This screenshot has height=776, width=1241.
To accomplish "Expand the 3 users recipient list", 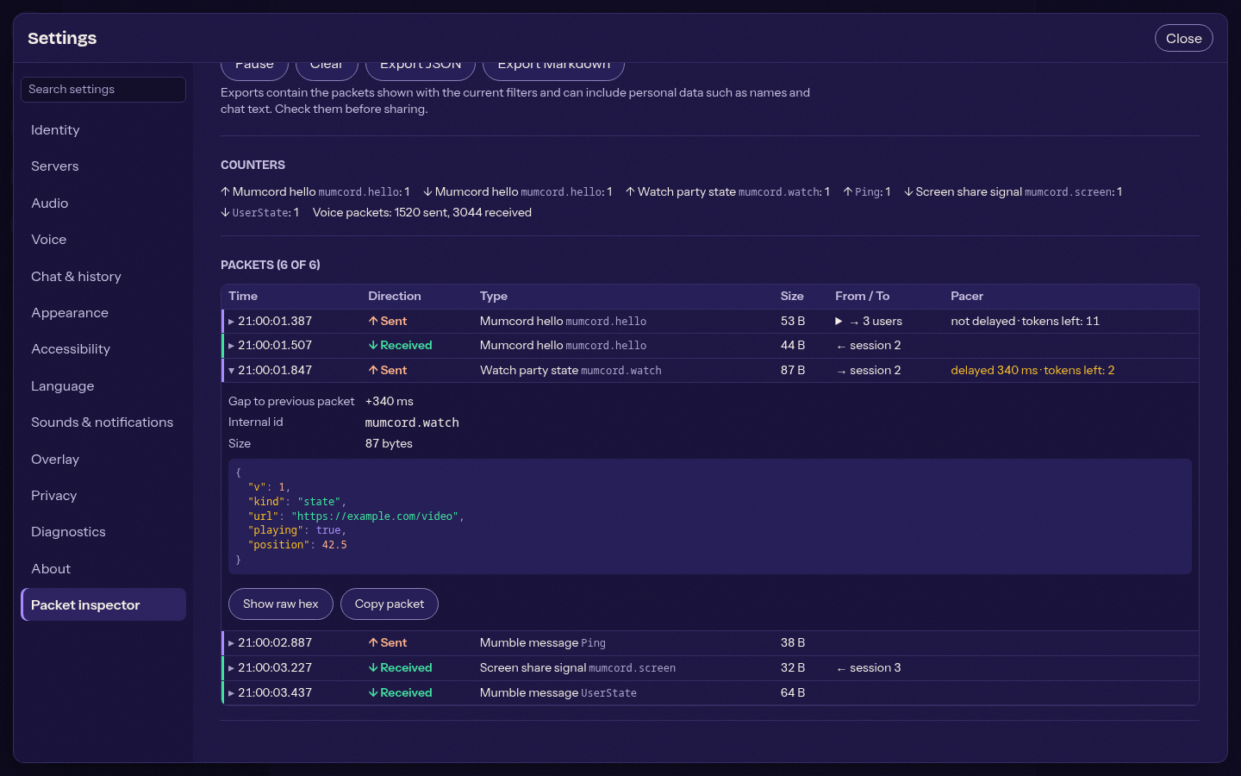I will pyautogui.click(x=839, y=321).
